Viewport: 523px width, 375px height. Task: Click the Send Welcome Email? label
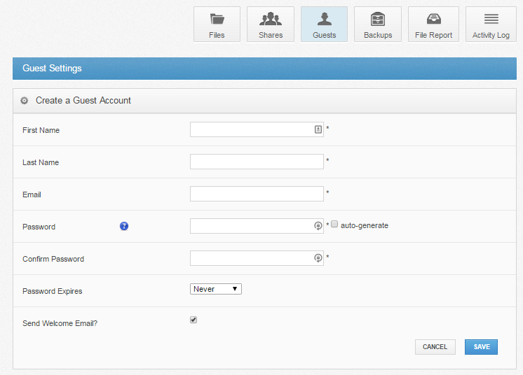pyautogui.click(x=60, y=323)
